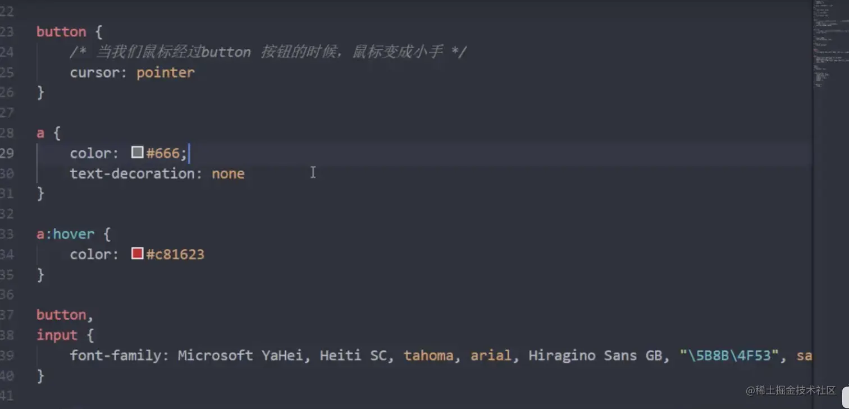Click the 'a:hover' selector

coord(65,234)
